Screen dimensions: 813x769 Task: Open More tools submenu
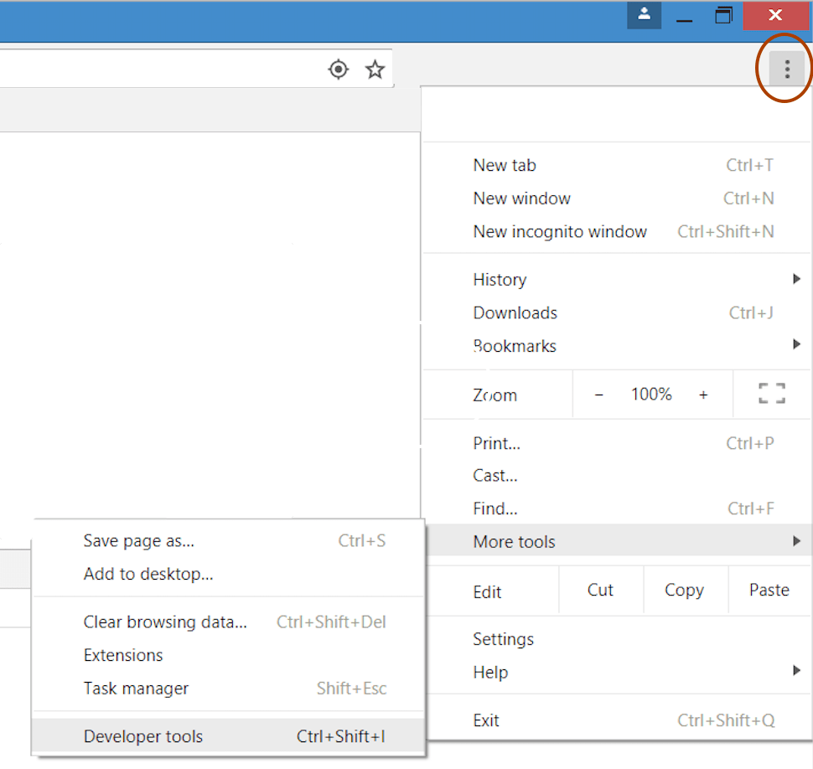pos(617,541)
